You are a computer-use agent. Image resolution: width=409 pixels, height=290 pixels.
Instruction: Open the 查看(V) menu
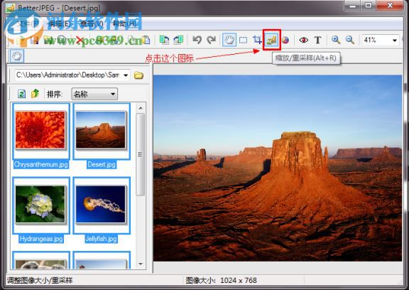click(92, 24)
